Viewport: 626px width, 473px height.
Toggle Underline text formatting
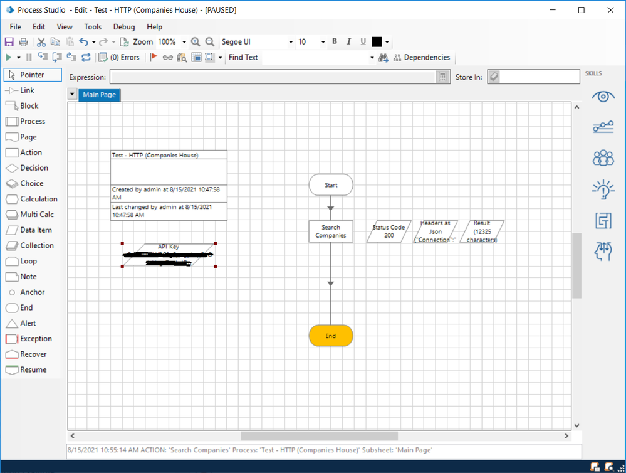tap(363, 42)
